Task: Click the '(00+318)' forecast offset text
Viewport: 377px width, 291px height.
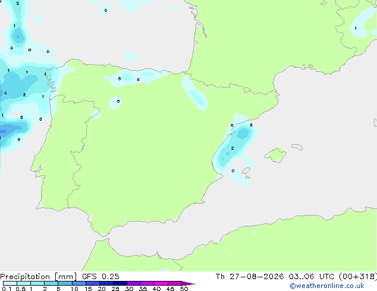Action: pos(358,277)
